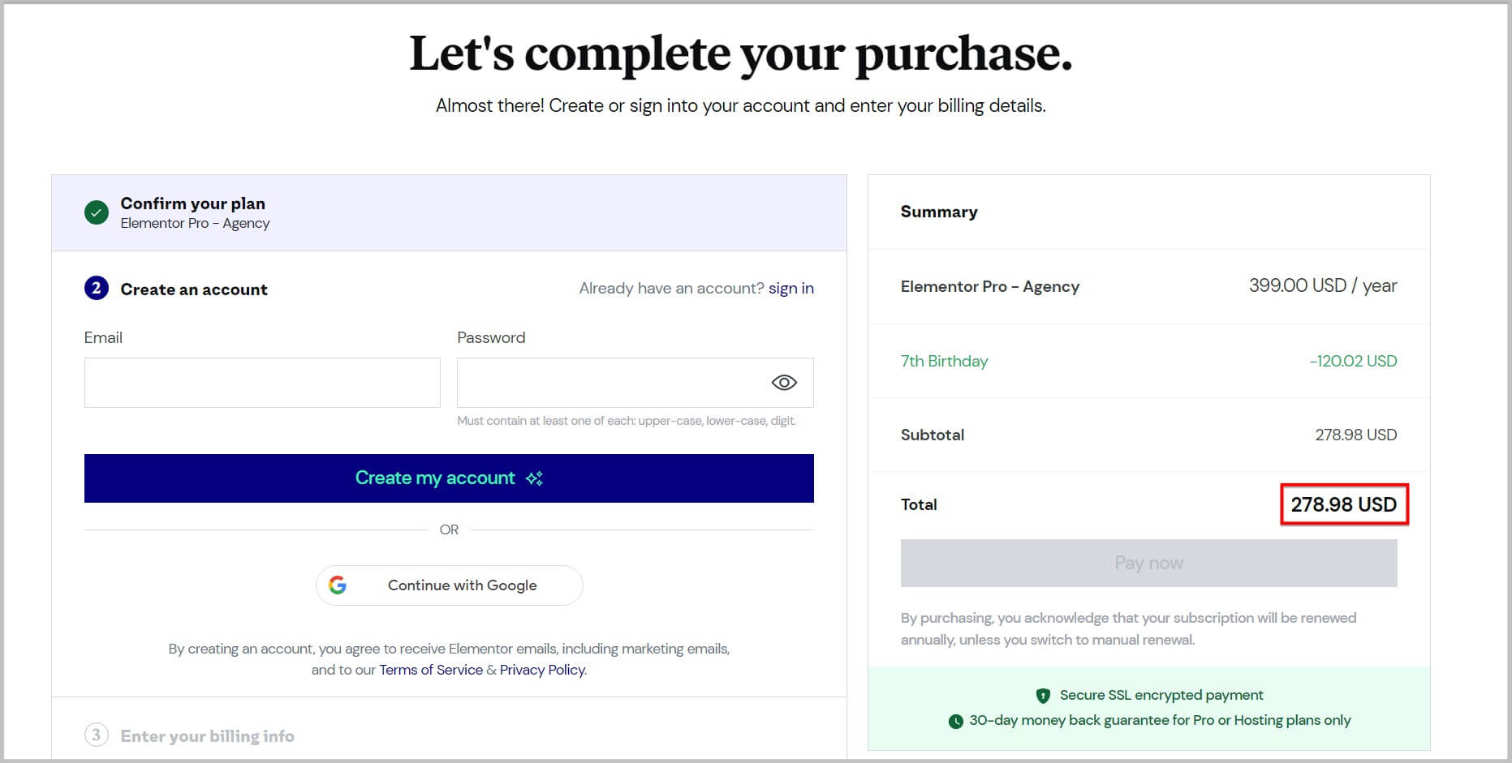Click the Total label
Viewport: 1512px width, 763px height.
click(919, 504)
